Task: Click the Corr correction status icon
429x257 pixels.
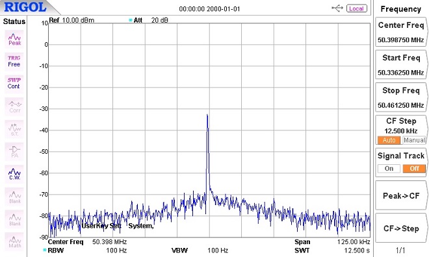Action: pos(14,106)
